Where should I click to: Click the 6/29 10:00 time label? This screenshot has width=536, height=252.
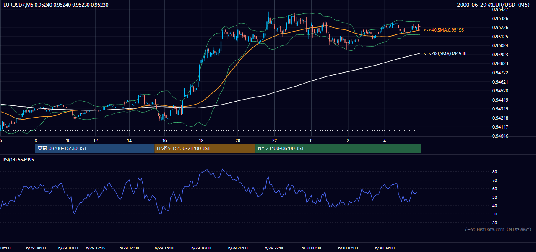click(68, 248)
